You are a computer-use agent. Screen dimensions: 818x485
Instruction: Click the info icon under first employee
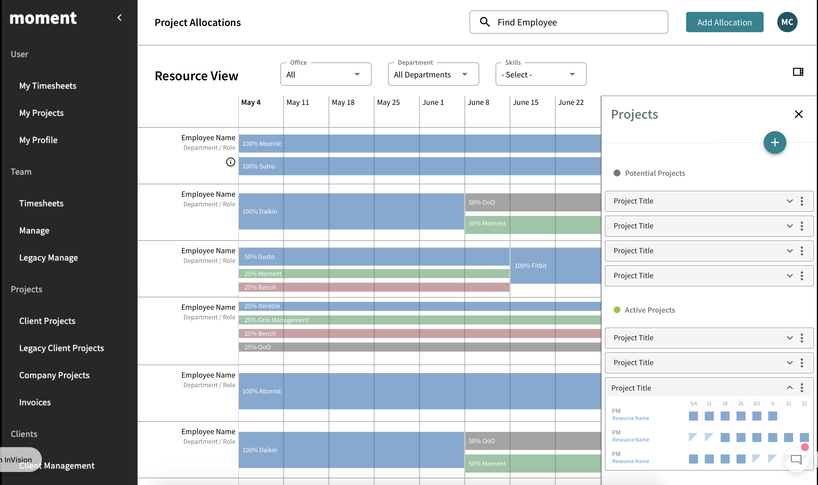[230, 162]
